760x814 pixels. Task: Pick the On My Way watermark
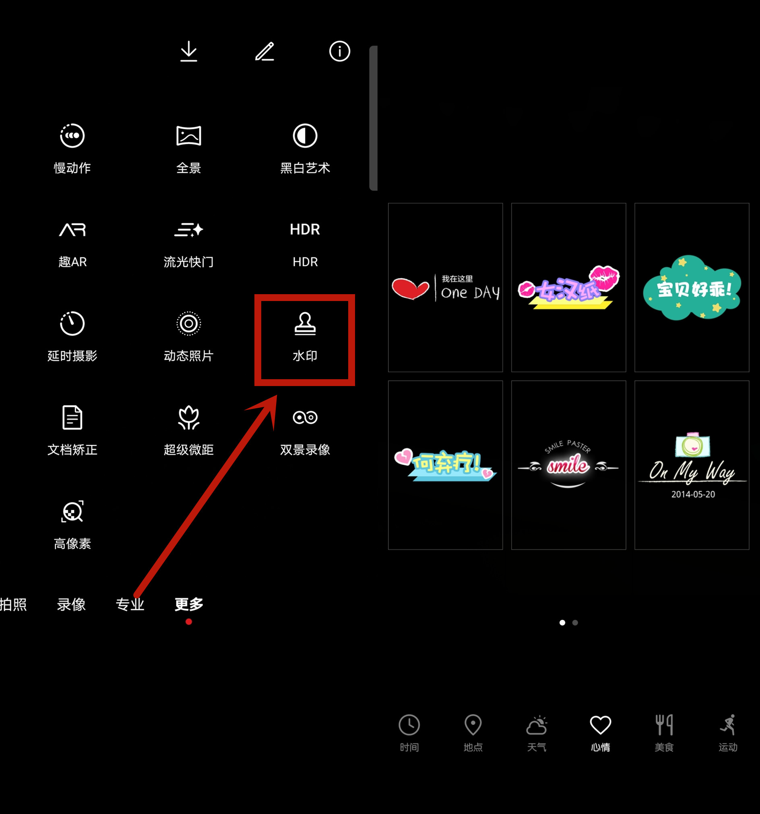(692, 465)
